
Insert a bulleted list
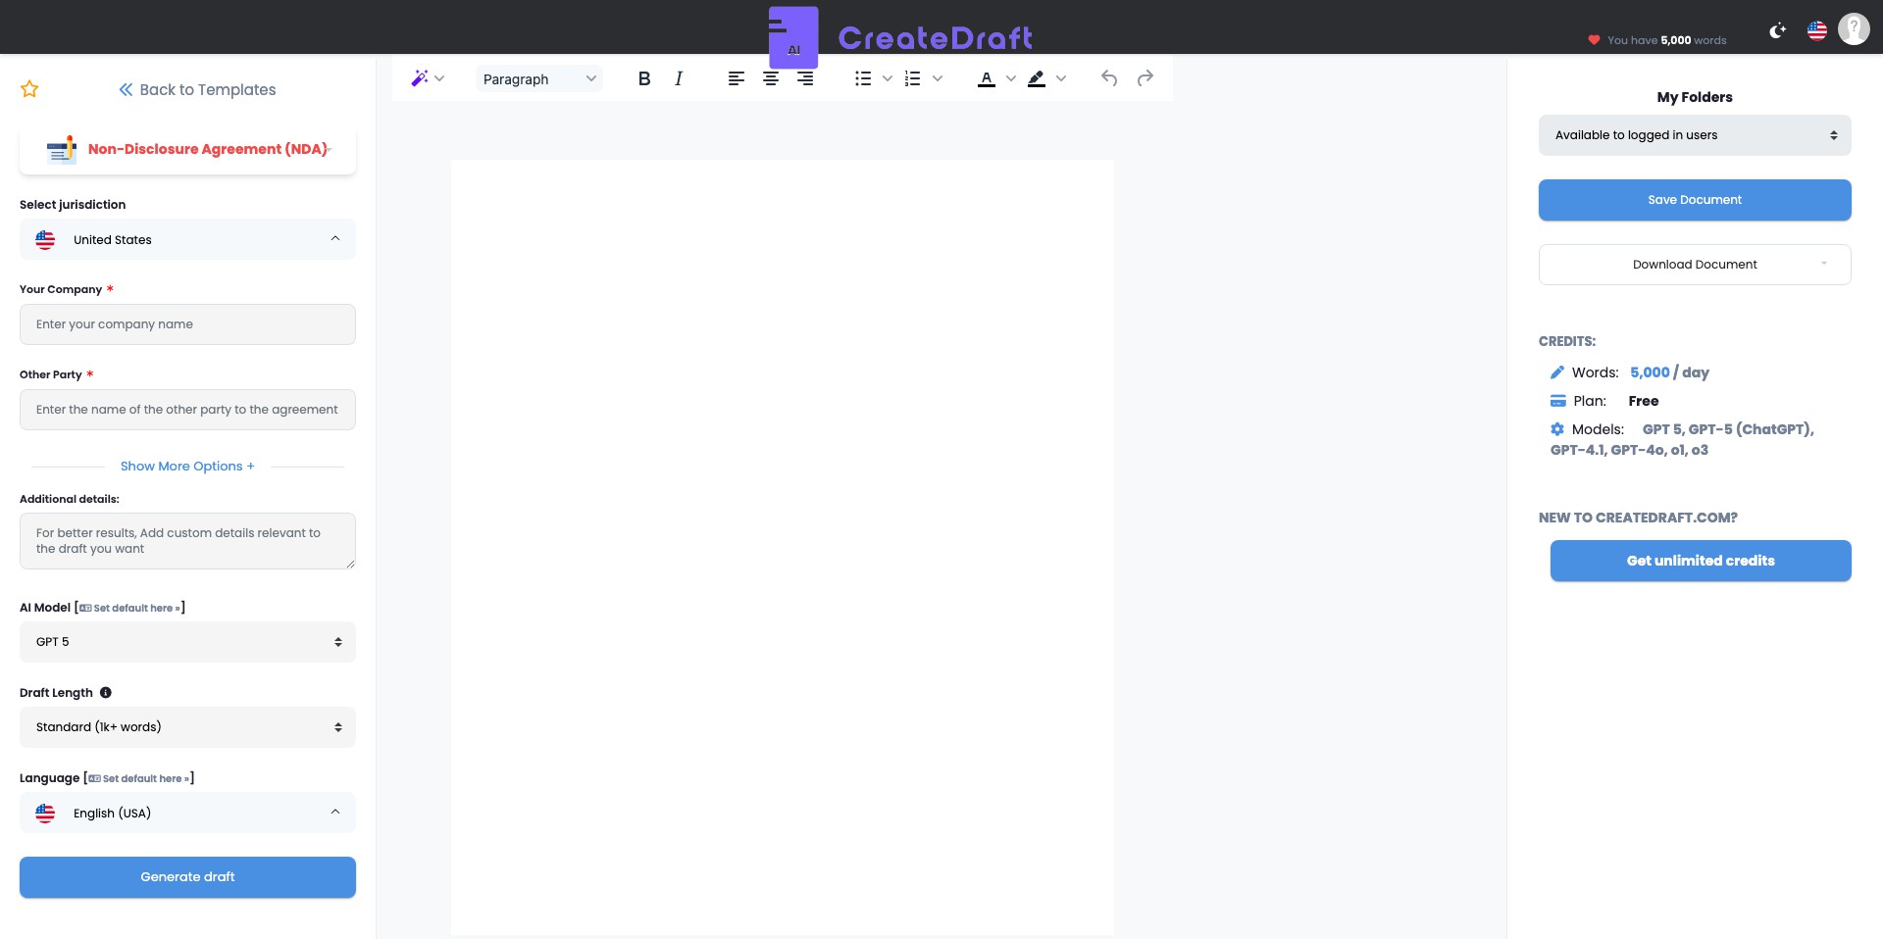863,78
